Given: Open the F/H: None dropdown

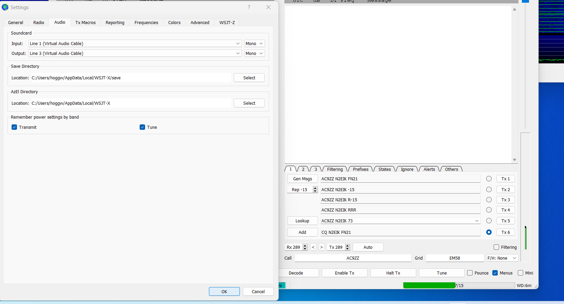Looking at the screenshot, I should [x=502, y=258].
